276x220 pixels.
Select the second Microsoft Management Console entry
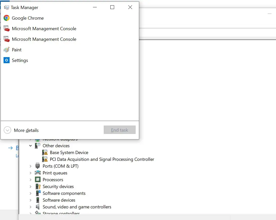44,39
